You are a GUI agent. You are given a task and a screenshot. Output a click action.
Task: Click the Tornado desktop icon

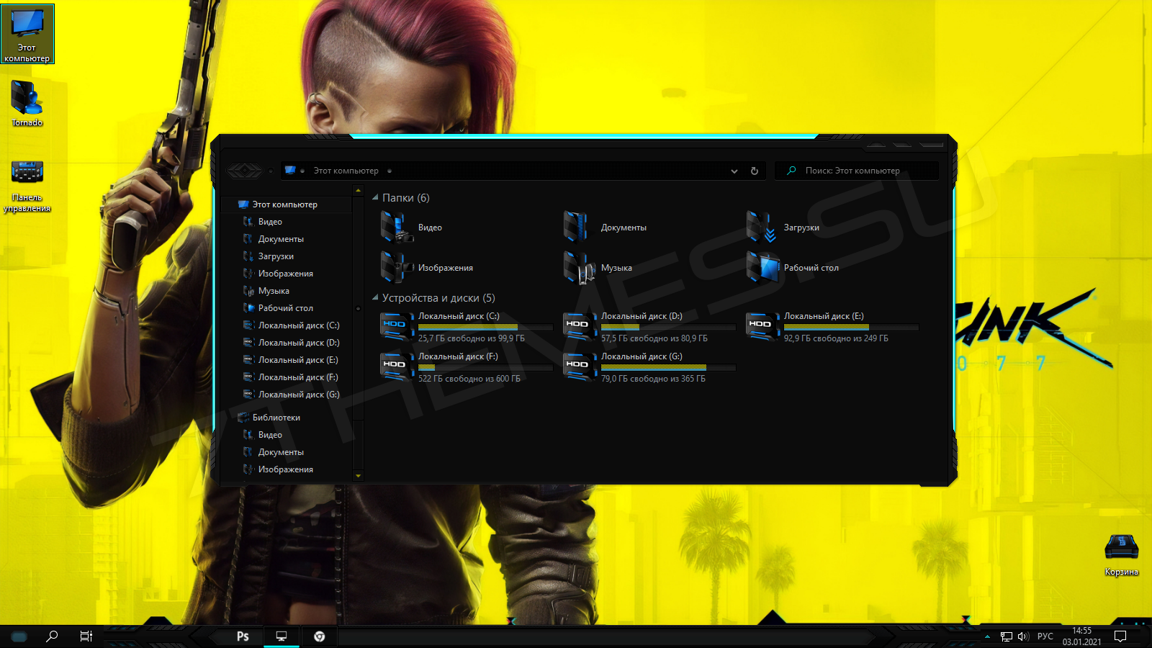click(27, 103)
